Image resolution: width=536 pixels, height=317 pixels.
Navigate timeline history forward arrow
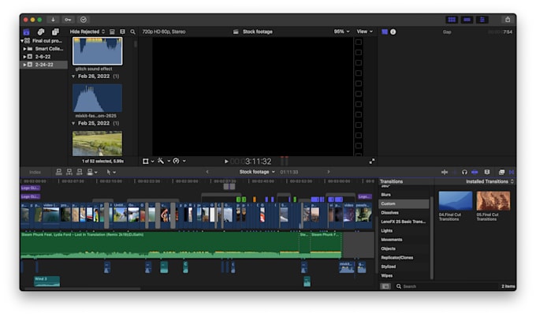click(329, 172)
